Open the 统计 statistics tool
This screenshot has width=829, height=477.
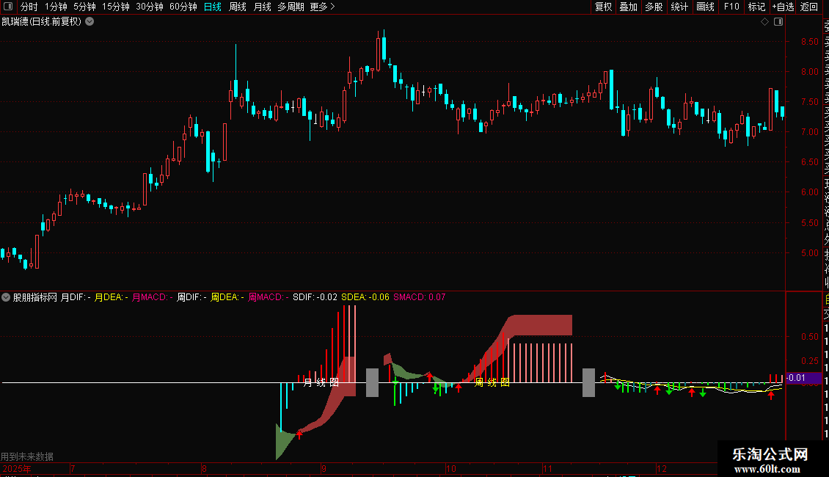[679, 7]
